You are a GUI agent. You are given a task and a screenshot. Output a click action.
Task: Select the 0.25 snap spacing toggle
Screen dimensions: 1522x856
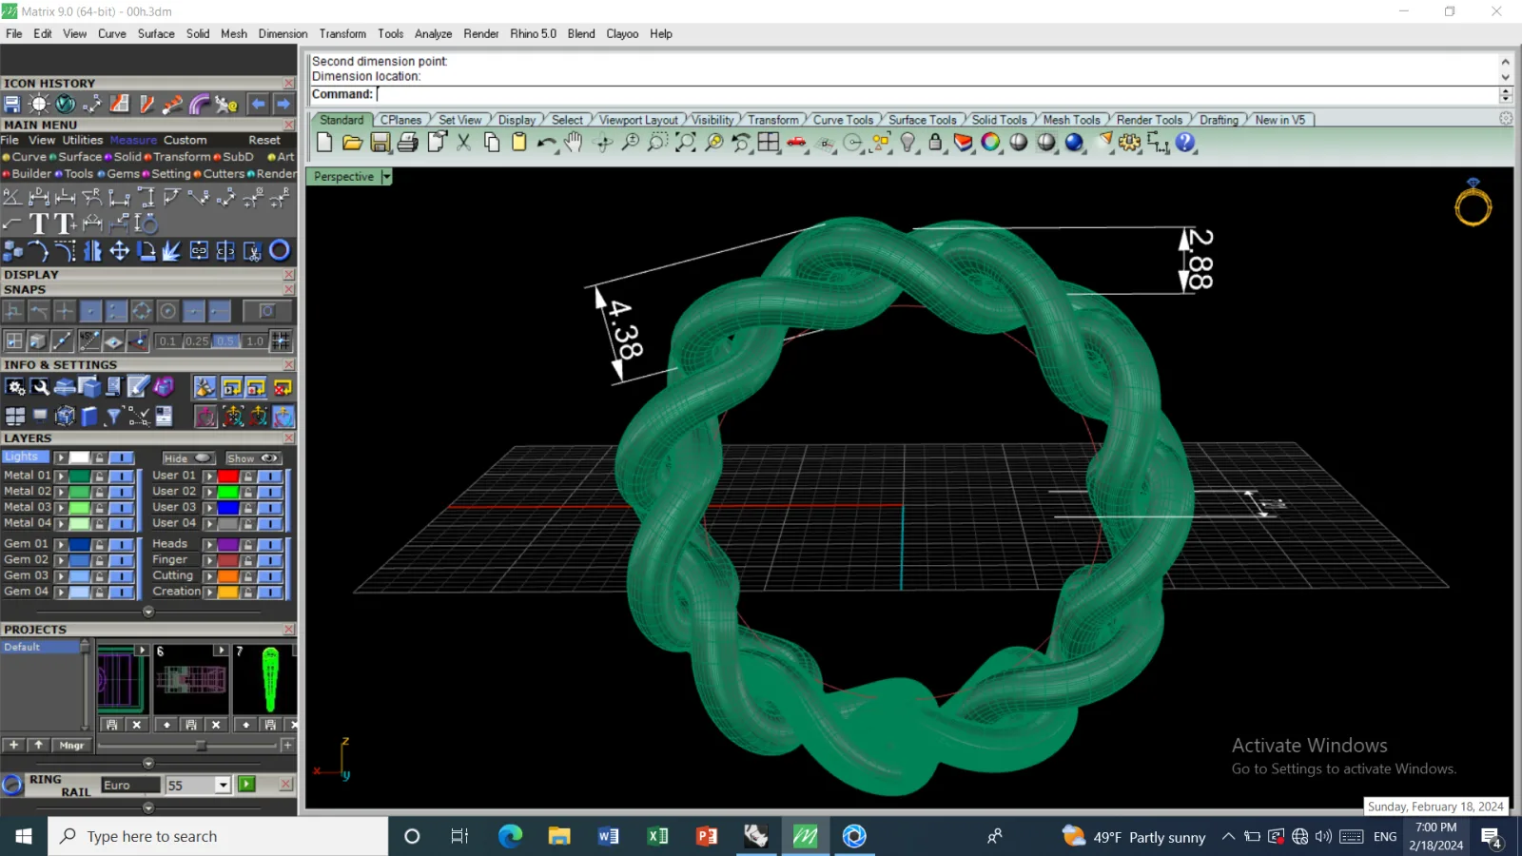click(x=197, y=340)
